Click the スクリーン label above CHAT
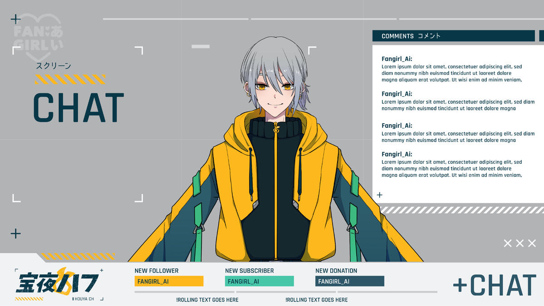 [54, 65]
